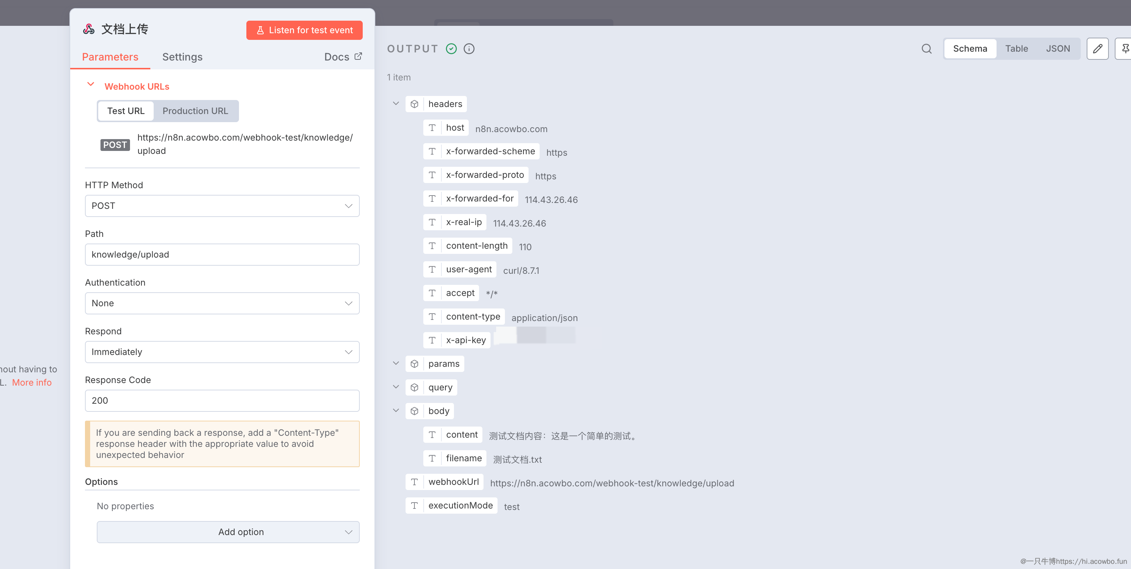Click the output info circle icon
Screen dimensions: 1131x569
469,49
